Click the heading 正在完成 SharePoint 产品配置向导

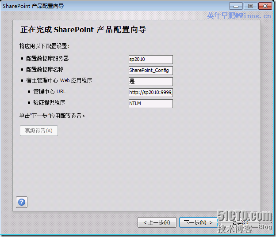[x=83, y=30]
